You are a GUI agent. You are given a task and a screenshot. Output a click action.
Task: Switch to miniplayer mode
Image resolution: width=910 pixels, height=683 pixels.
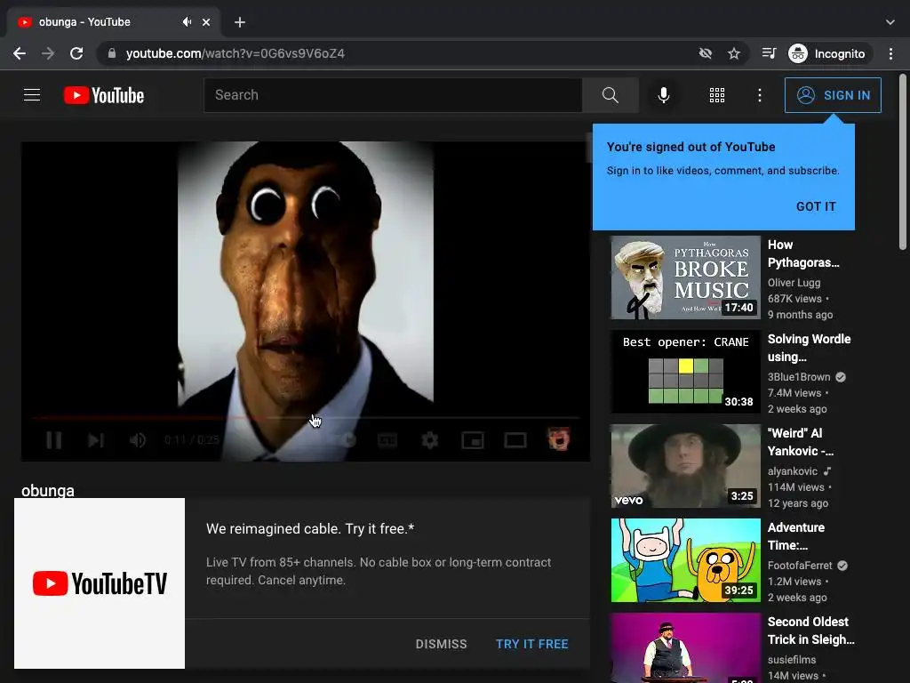pyautogui.click(x=473, y=440)
